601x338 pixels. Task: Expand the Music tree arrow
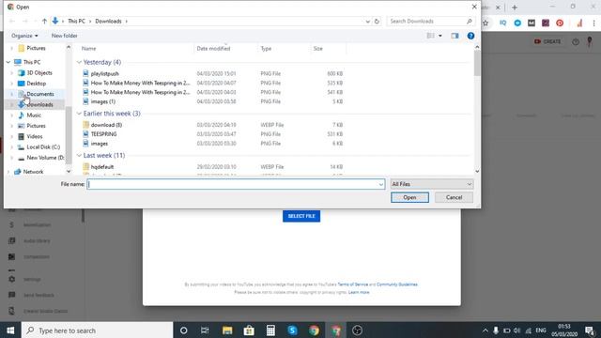point(12,115)
